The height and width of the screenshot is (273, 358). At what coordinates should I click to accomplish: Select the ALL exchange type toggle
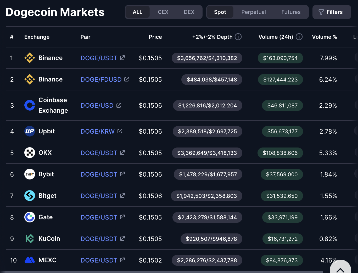(138, 12)
